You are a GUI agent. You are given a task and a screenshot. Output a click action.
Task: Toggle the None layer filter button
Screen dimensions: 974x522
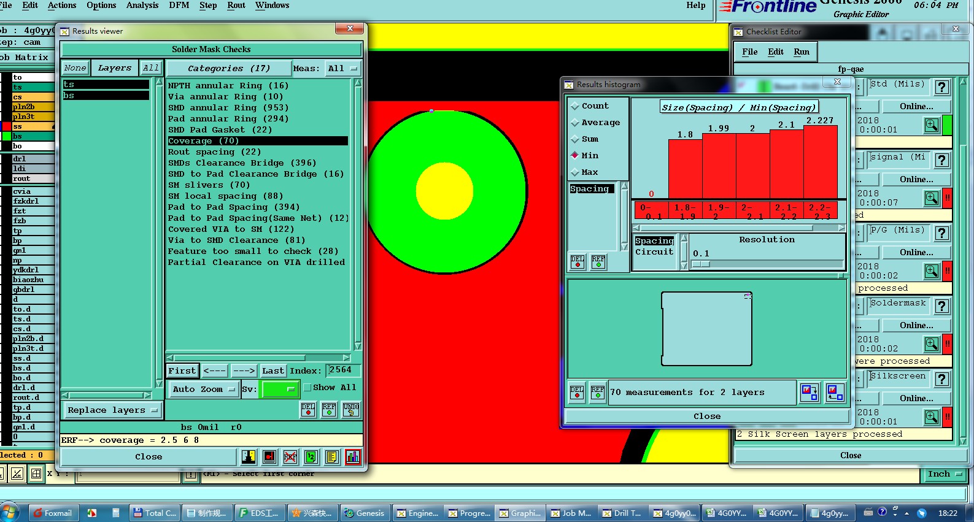[x=75, y=68]
